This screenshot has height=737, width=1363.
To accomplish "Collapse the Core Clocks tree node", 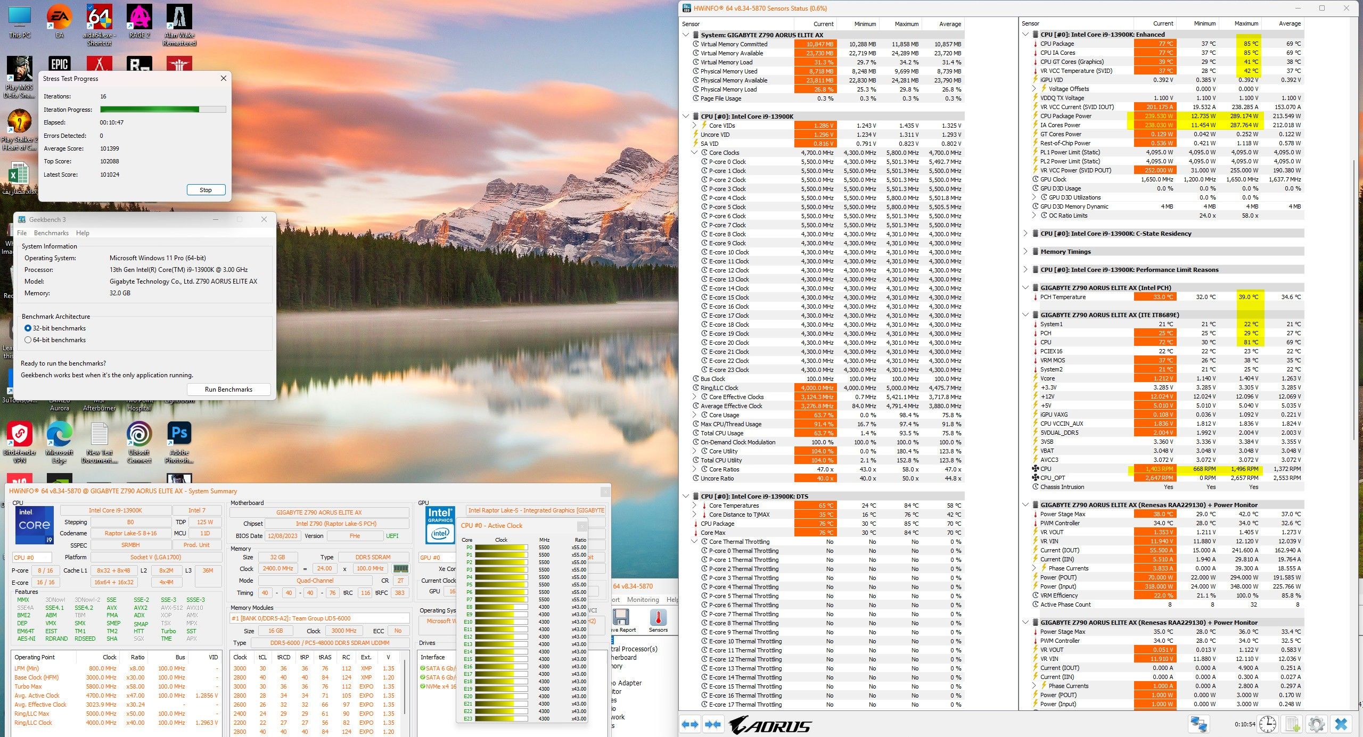I will click(x=694, y=153).
